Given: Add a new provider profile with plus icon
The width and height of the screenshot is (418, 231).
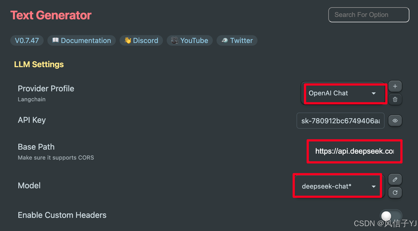Looking at the screenshot, I should click(395, 86).
